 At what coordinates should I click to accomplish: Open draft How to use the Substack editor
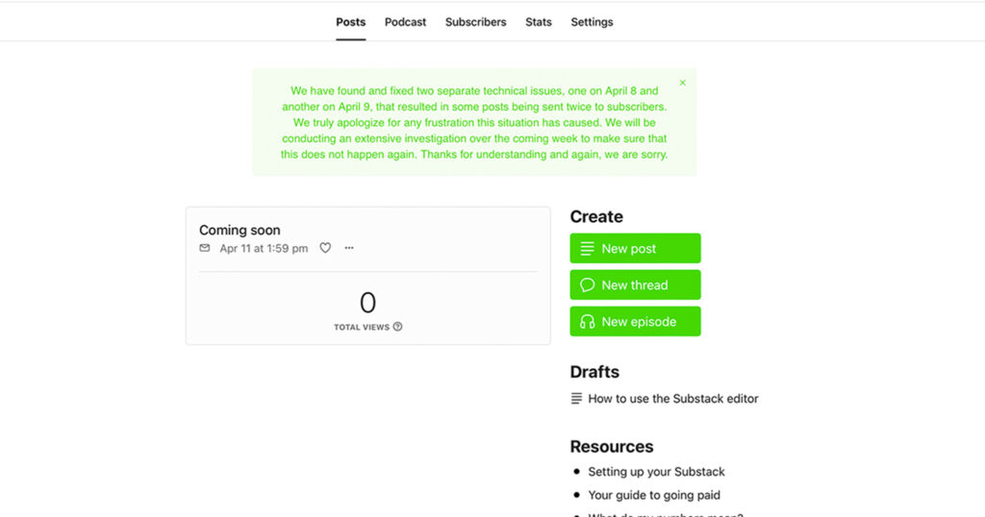click(x=673, y=399)
